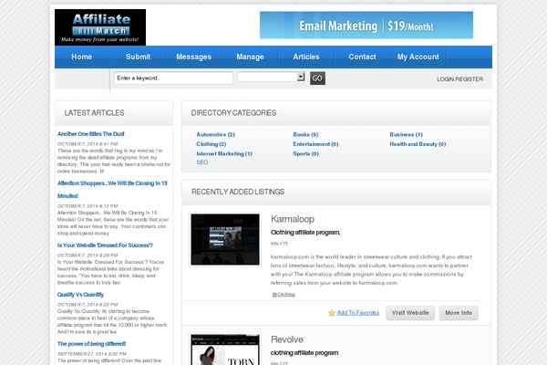Click the date OCTOBER 7, 2014 9:41 PM
This screenshot has height=365, width=547.
(88, 144)
